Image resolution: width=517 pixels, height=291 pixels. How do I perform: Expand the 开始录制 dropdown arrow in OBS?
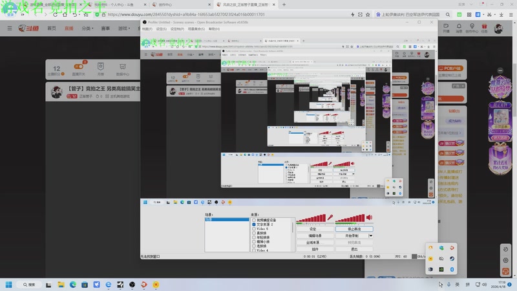pos(371,235)
